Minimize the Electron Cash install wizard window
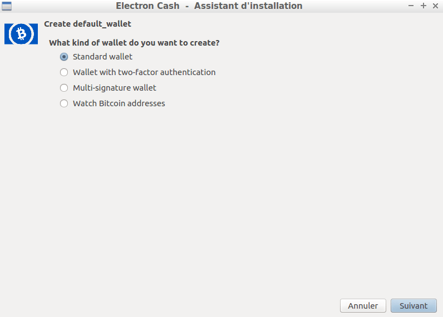 (411, 6)
